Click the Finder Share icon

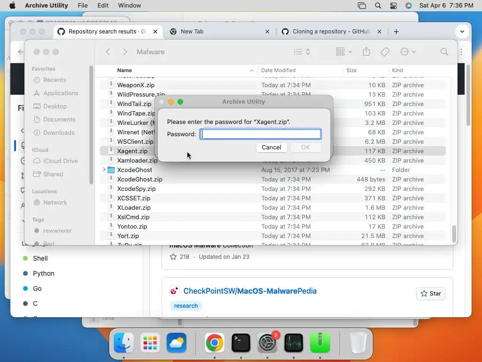pyautogui.click(x=366, y=51)
